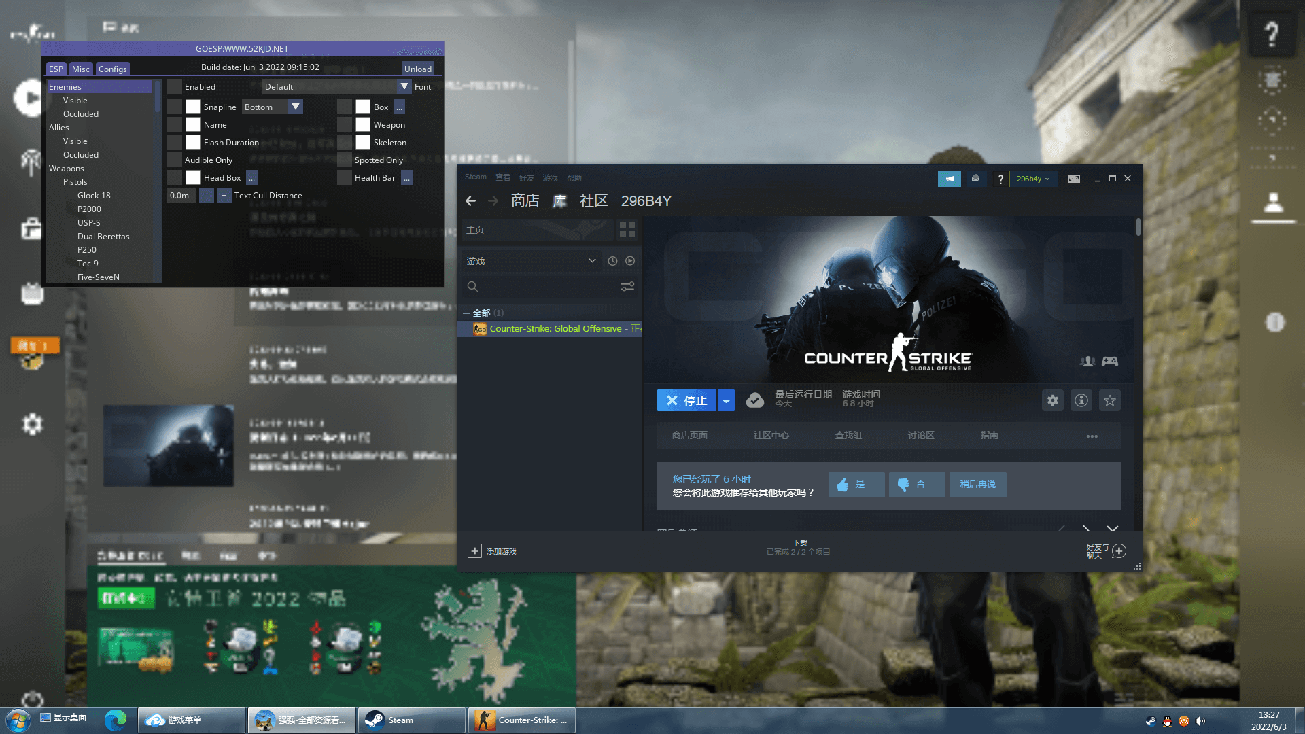
Task: Click the 停止 stop game button
Action: [x=686, y=400]
